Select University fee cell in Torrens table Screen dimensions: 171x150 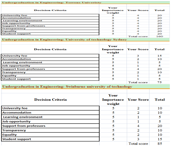pos(50,16)
